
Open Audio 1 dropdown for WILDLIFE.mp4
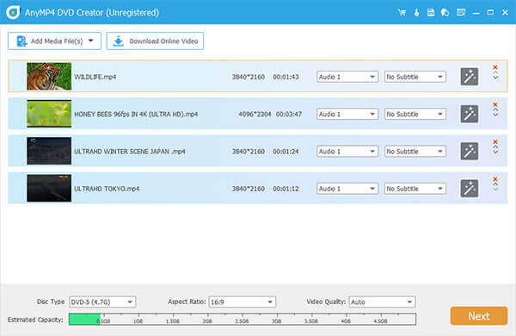pos(347,77)
